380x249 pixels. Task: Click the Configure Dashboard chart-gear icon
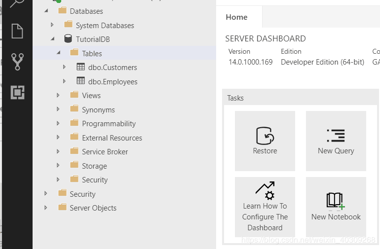click(x=265, y=191)
